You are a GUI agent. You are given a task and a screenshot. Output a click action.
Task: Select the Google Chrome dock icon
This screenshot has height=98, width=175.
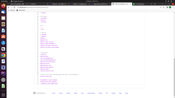[3, 55]
